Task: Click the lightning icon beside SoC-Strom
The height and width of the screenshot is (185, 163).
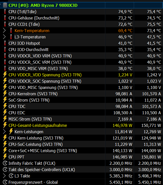Action: tap(5, 100)
